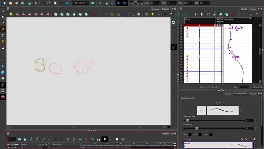Toggle the light table lightbulb icon

coord(153,14)
